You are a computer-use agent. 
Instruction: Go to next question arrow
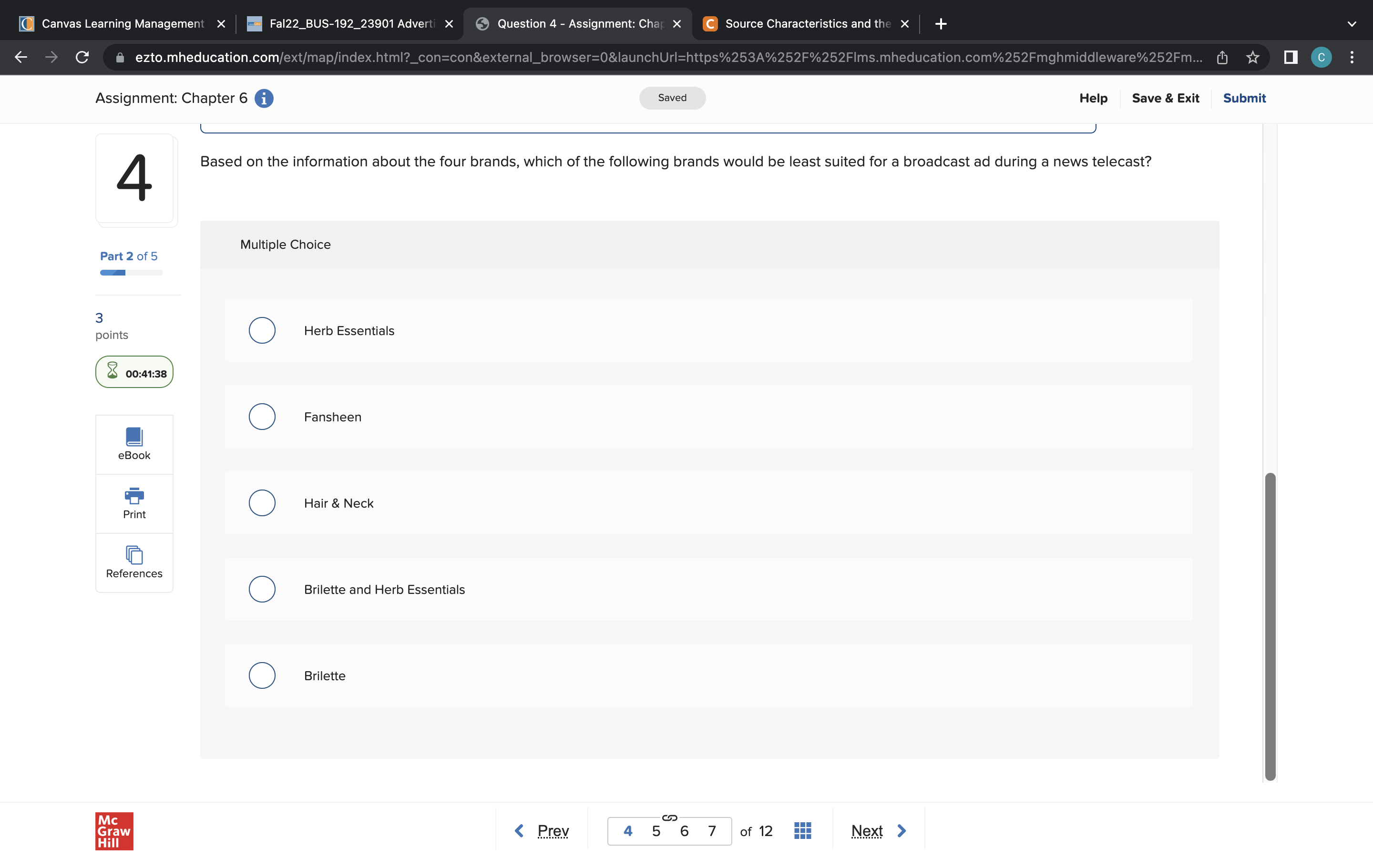(x=902, y=831)
